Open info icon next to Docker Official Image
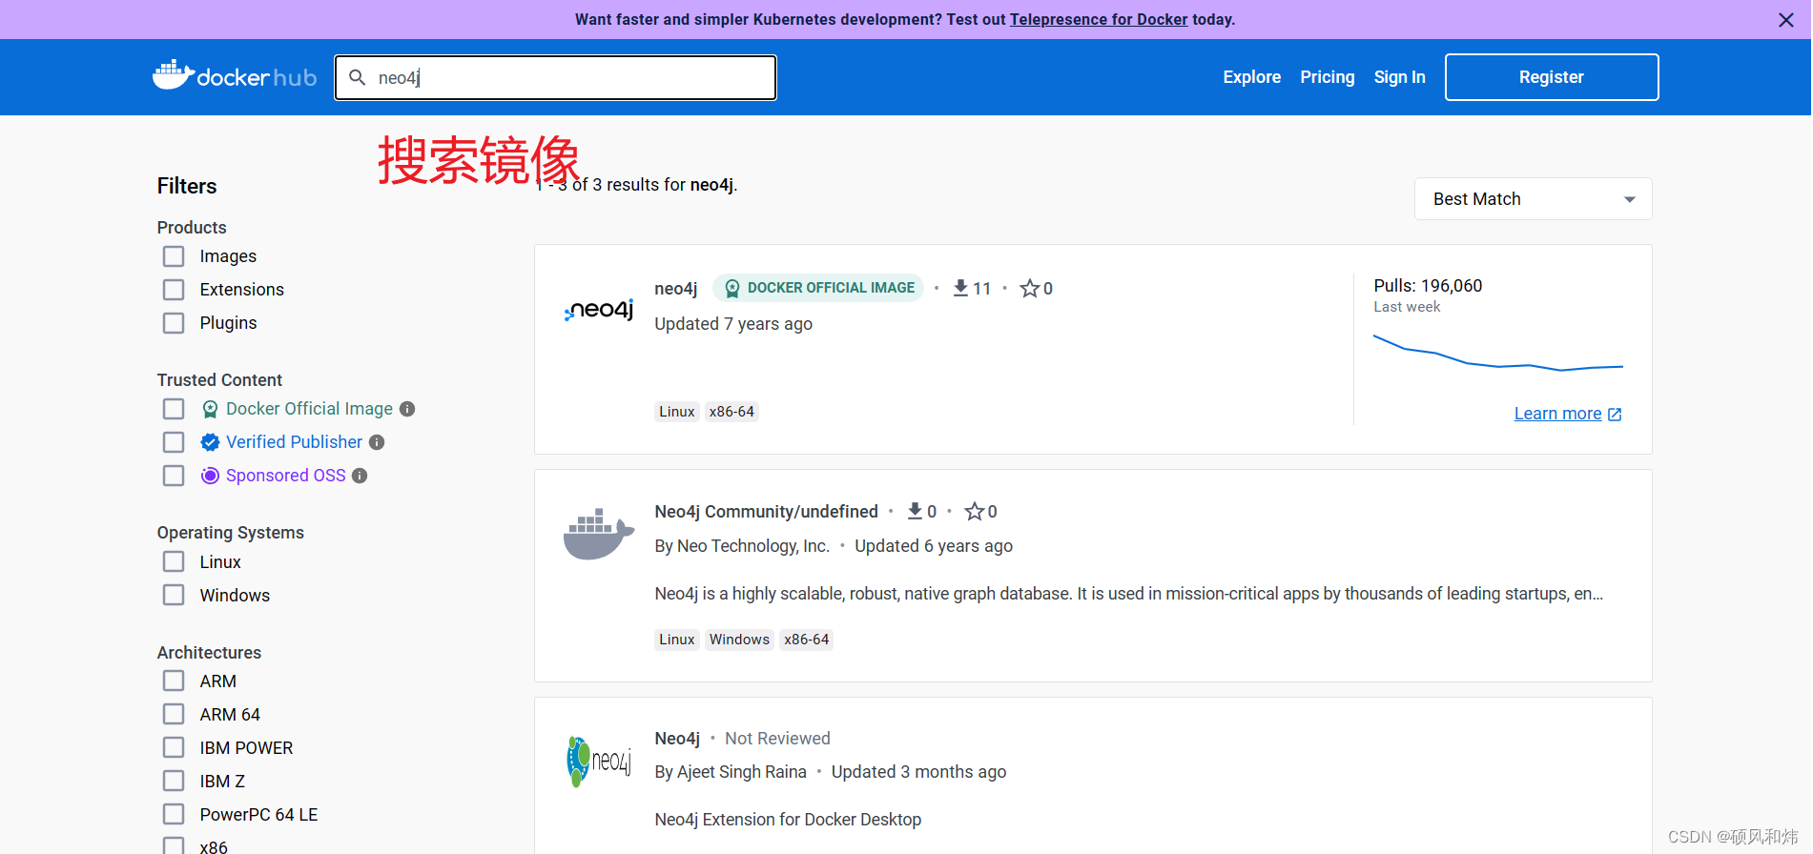1813x854 pixels. click(x=407, y=409)
